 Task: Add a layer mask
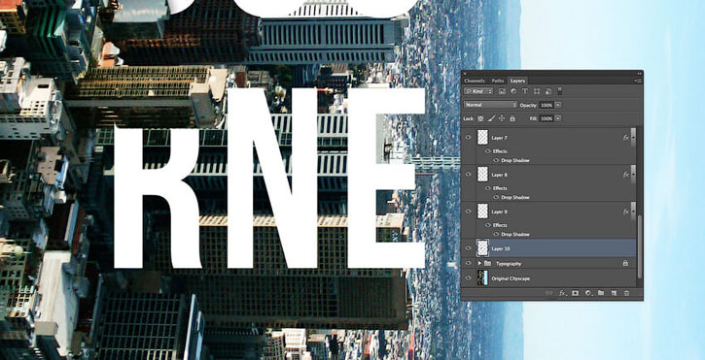[575, 293]
